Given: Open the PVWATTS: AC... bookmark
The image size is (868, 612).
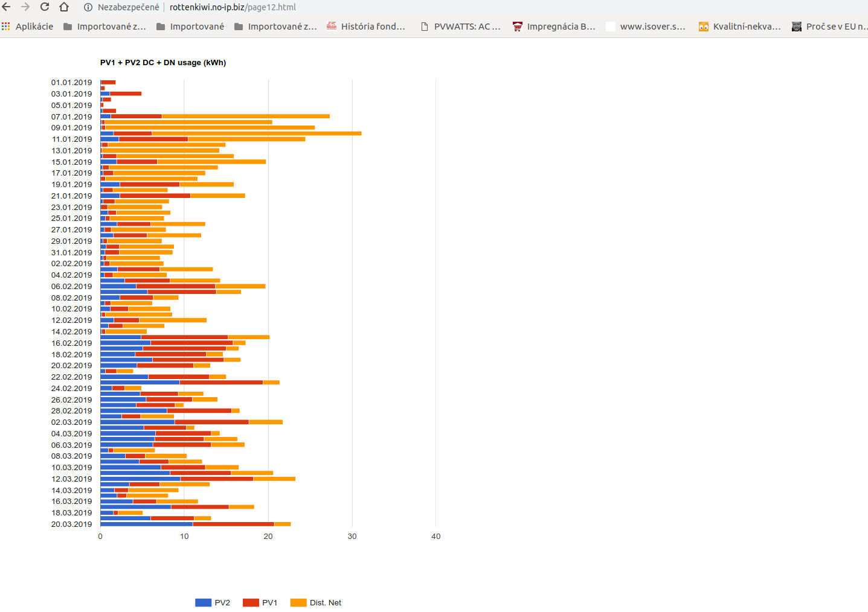Looking at the screenshot, I should point(460,27).
